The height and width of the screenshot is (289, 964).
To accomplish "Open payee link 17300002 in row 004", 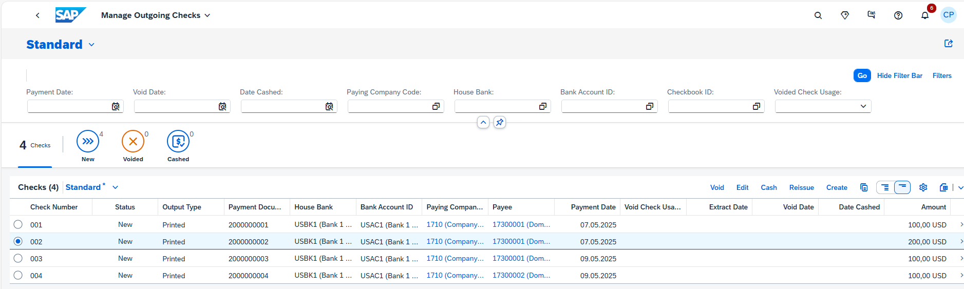I will (521, 275).
